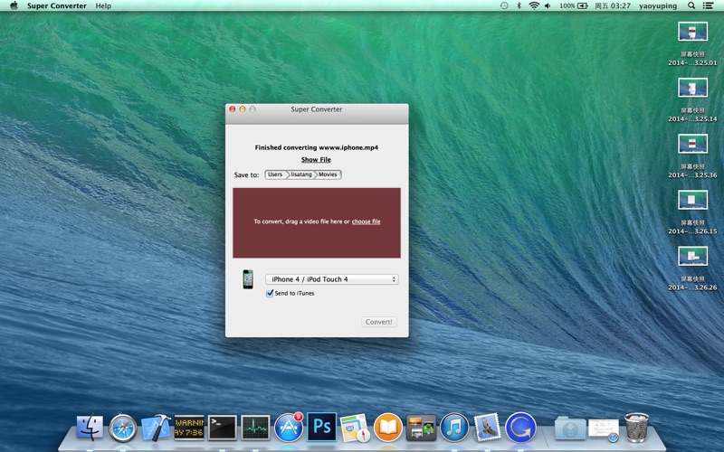724x452 pixels.
Task: Close the Super Converter window
Action: 233,109
